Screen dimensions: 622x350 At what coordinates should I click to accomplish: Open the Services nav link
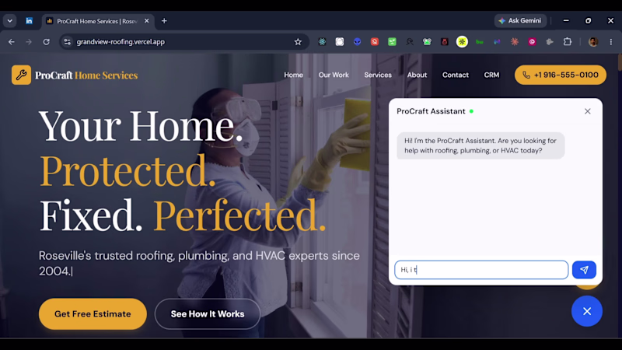378,75
